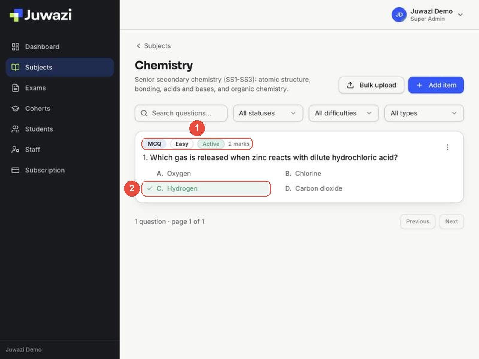Click option B. Chlorine
Image resolution: width=479 pixels, height=359 pixels.
(x=335, y=174)
